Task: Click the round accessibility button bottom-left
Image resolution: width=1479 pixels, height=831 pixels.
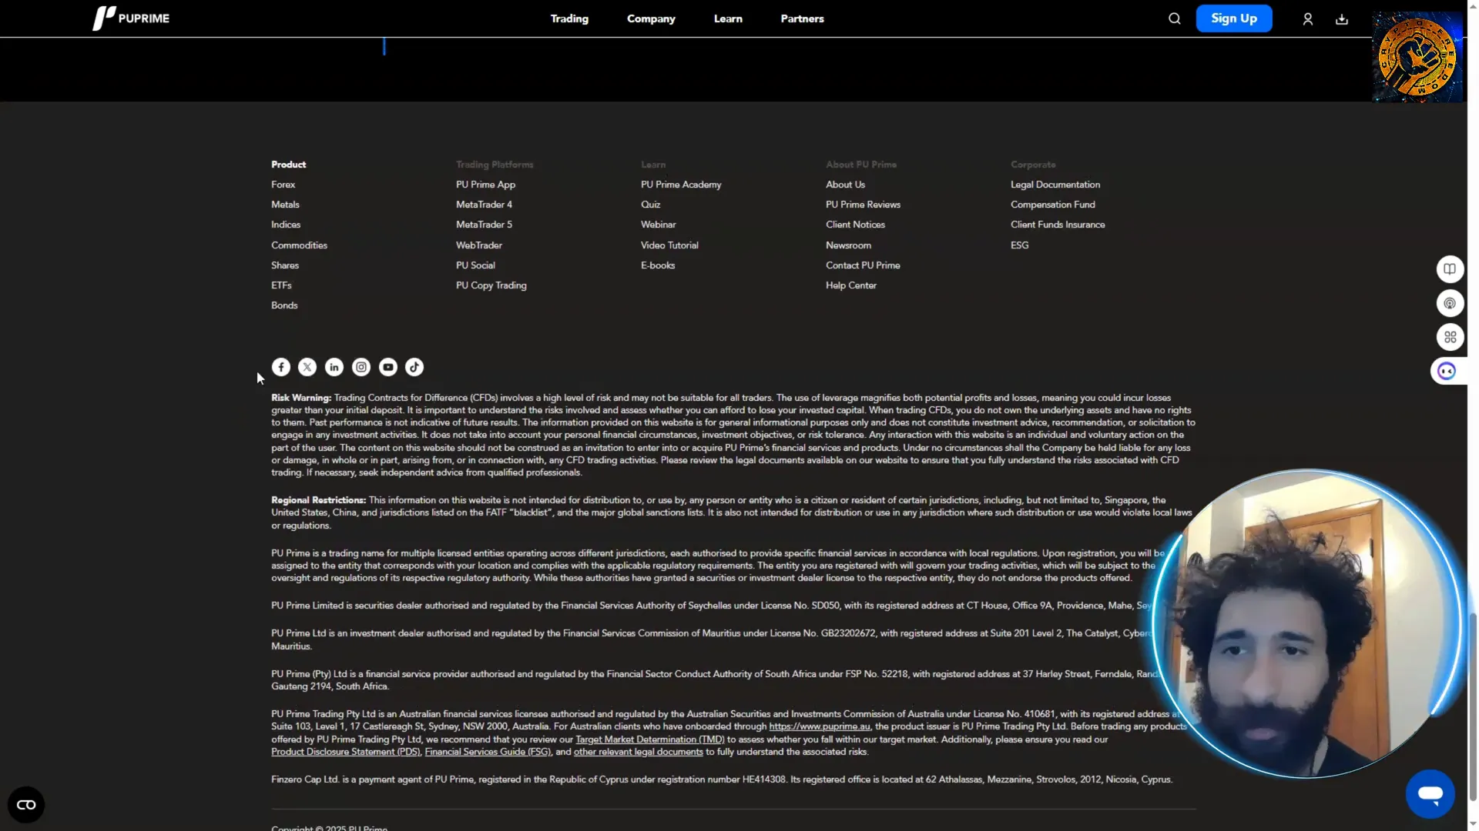Action: click(x=26, y=805)
